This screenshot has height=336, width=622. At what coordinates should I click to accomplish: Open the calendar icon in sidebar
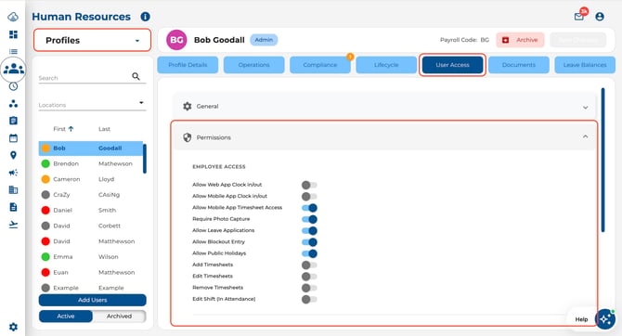pos(13,138)
